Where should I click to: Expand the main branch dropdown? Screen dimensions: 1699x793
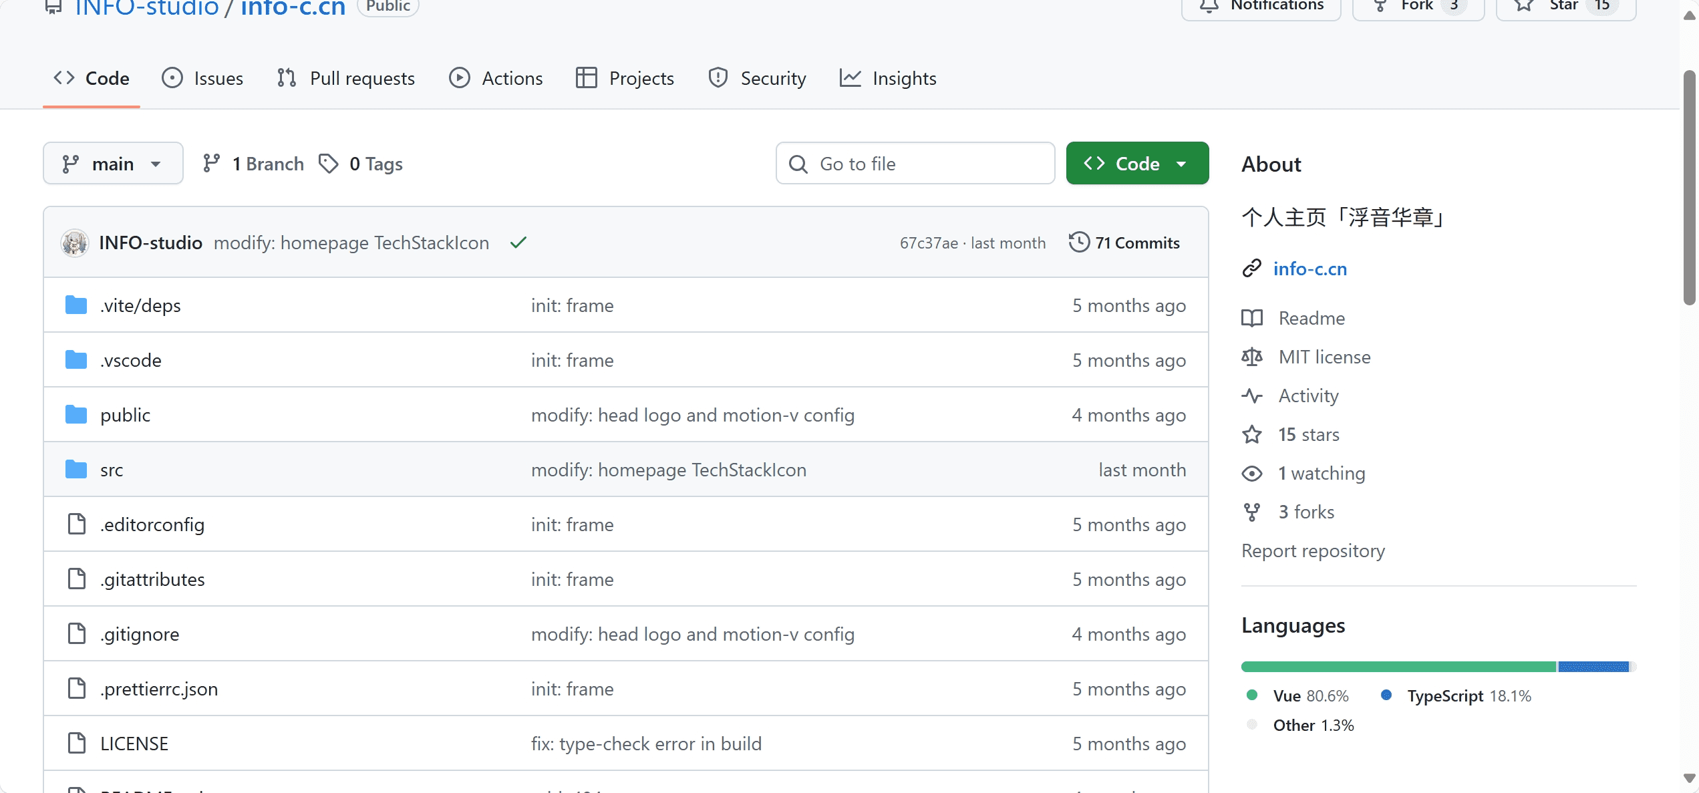pos(113,163)
